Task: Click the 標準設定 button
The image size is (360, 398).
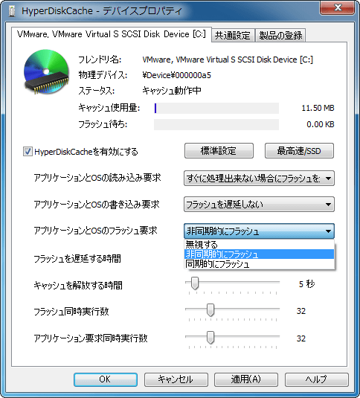Action: [219, 151]
